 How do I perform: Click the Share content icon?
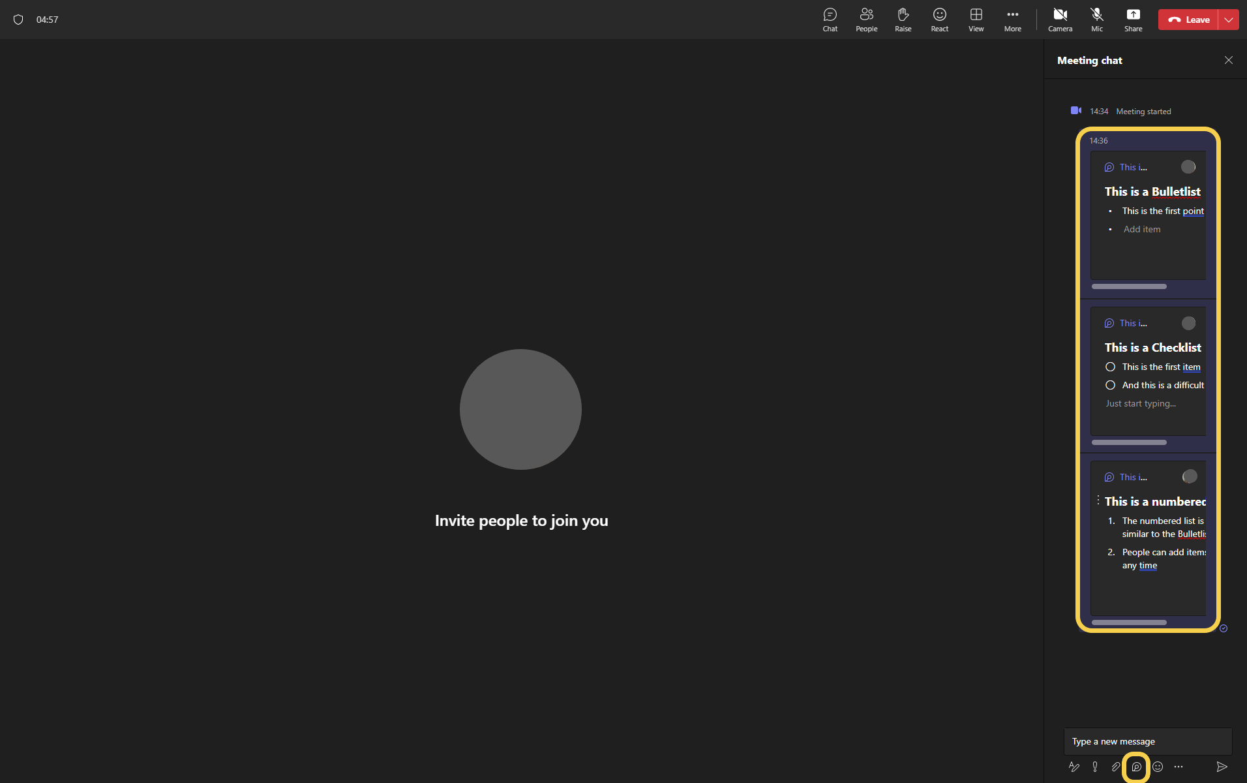pyautogui.click(x=1133, y=20)
